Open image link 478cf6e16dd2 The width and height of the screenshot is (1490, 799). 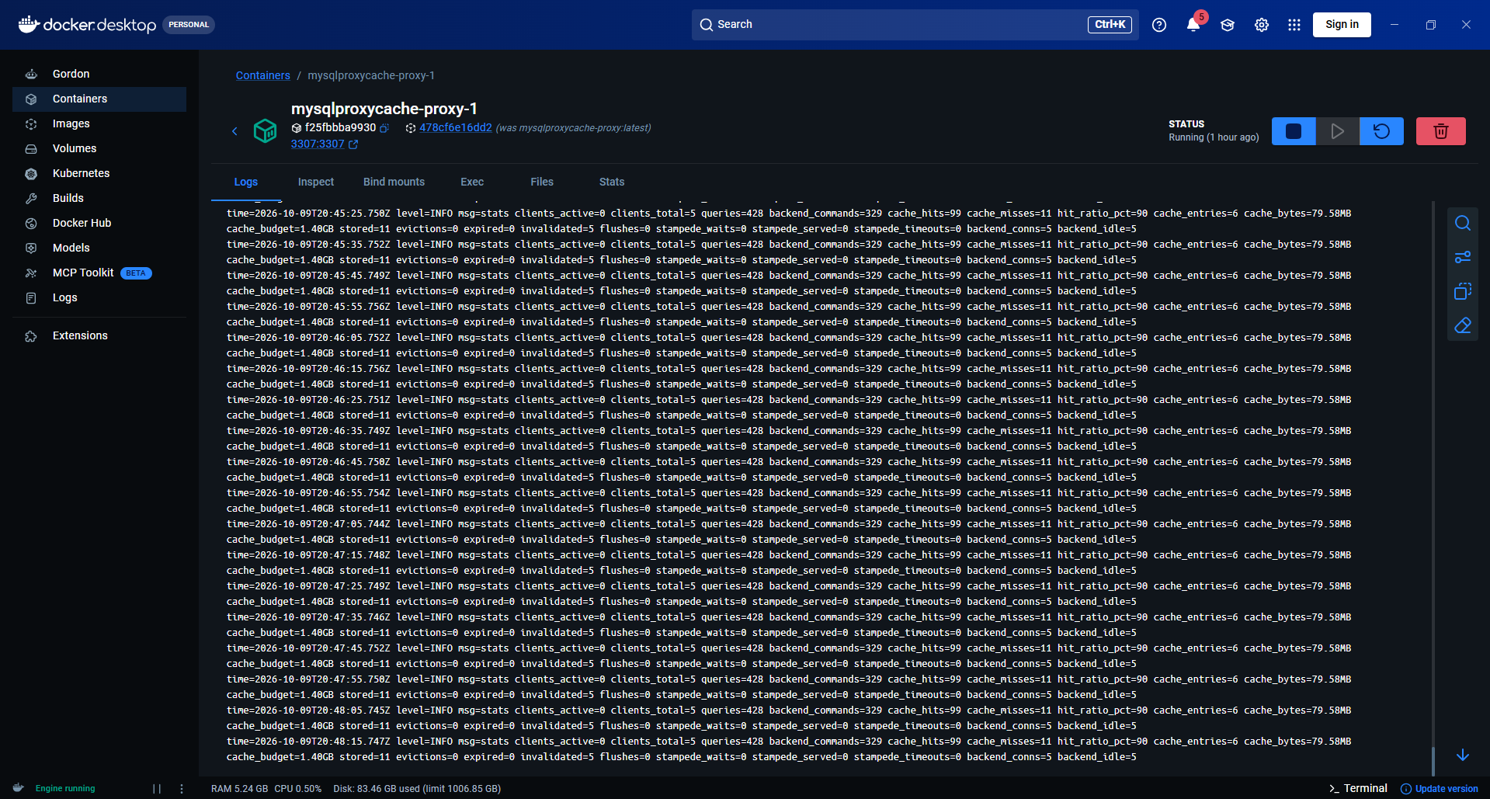click(x=455, y=128)
